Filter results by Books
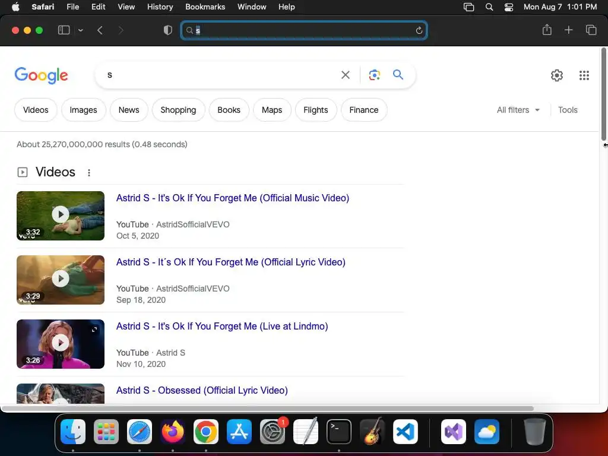Screen dimensions: 608x456 [229, 110]
